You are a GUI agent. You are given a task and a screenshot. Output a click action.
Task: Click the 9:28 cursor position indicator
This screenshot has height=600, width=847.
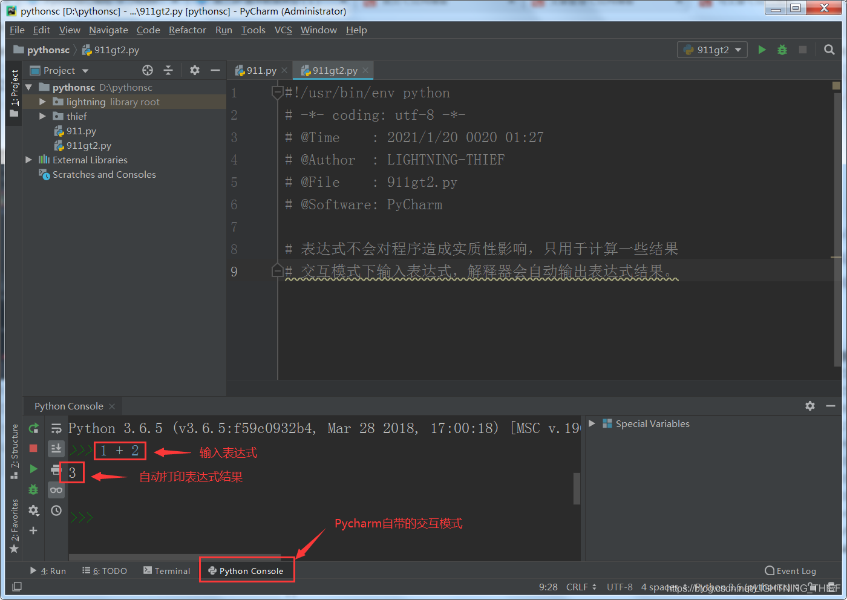coord(548,587)
